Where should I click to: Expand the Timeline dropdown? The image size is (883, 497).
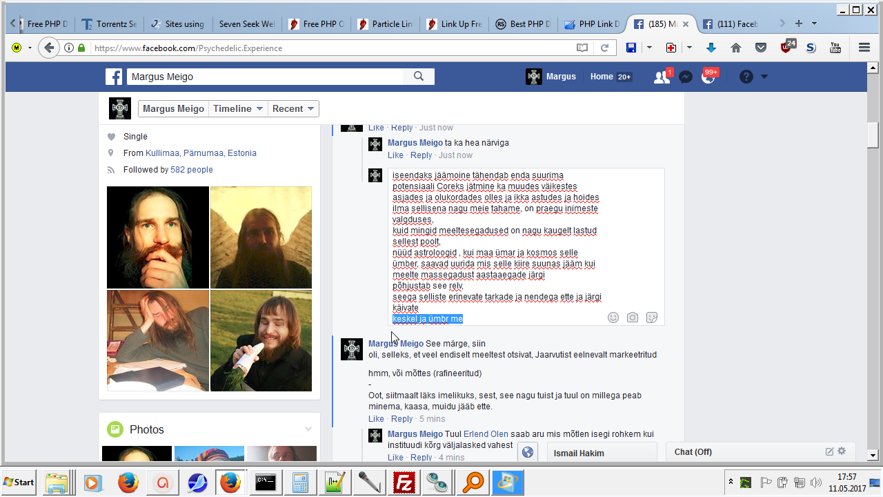pyautogui.click(x=238, y=108)
